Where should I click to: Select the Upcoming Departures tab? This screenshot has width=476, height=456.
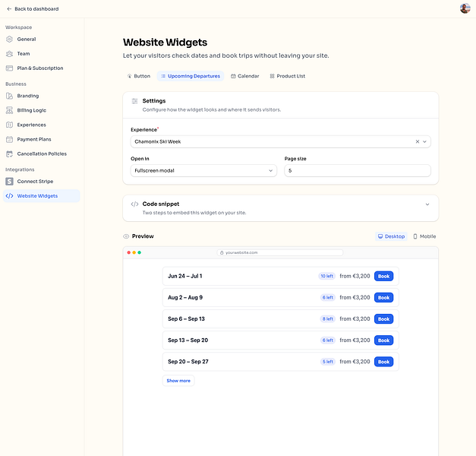[x=191, y=76]
